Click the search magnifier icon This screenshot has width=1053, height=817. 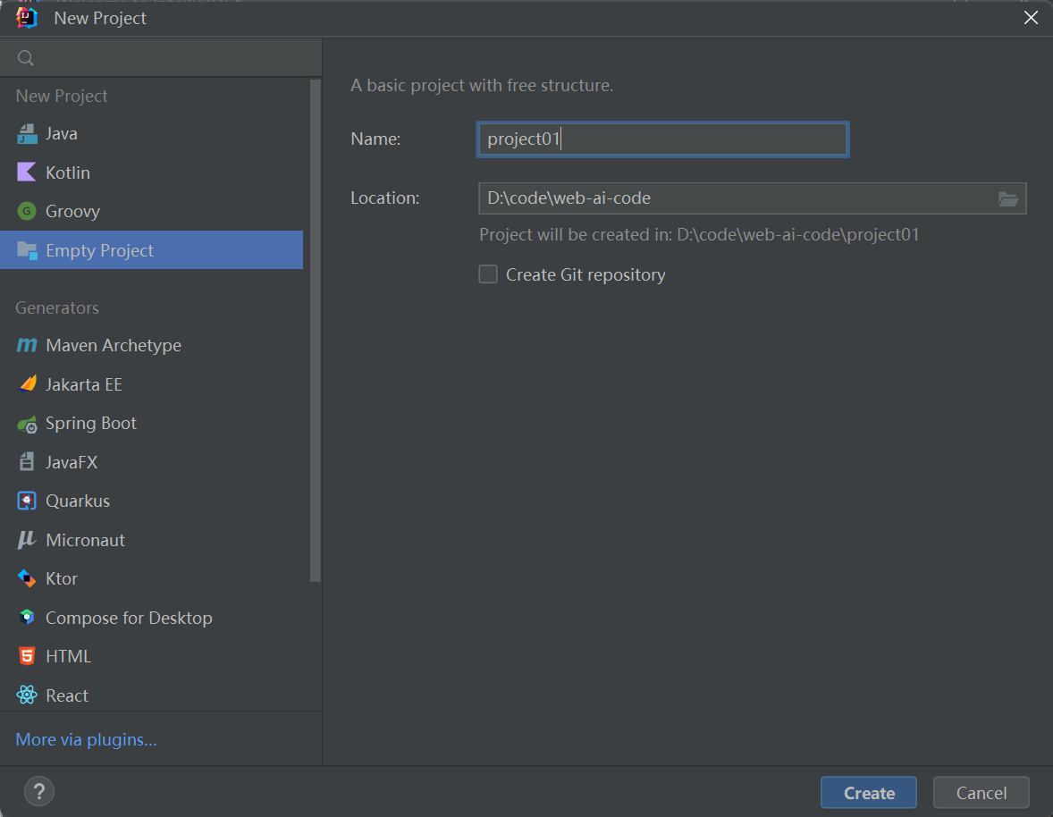[26, 58]
